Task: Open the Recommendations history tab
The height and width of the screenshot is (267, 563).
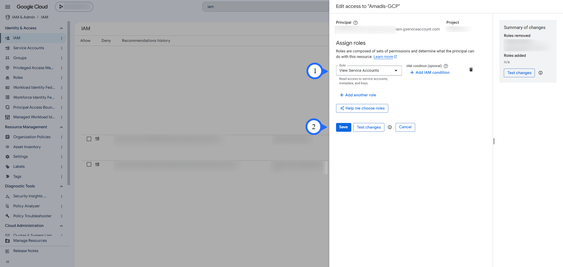Action: point(146,41)
